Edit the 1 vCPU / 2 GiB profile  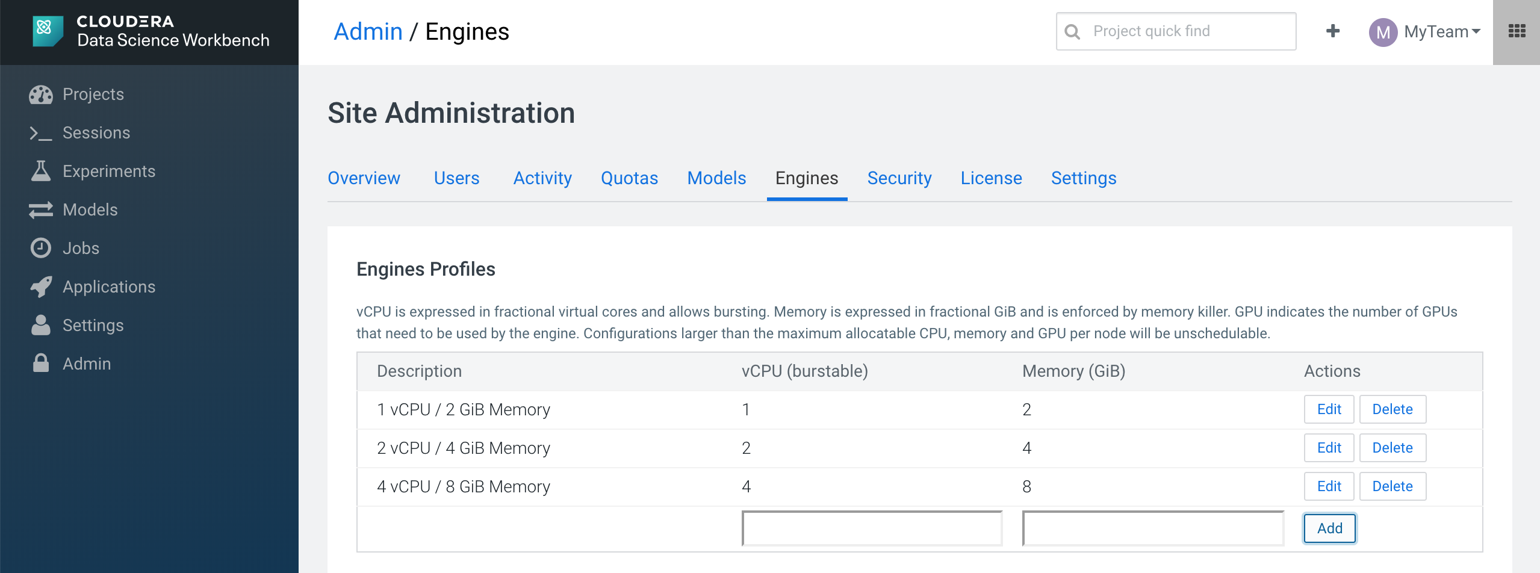pyautogui.click(x=1329, y=409)
